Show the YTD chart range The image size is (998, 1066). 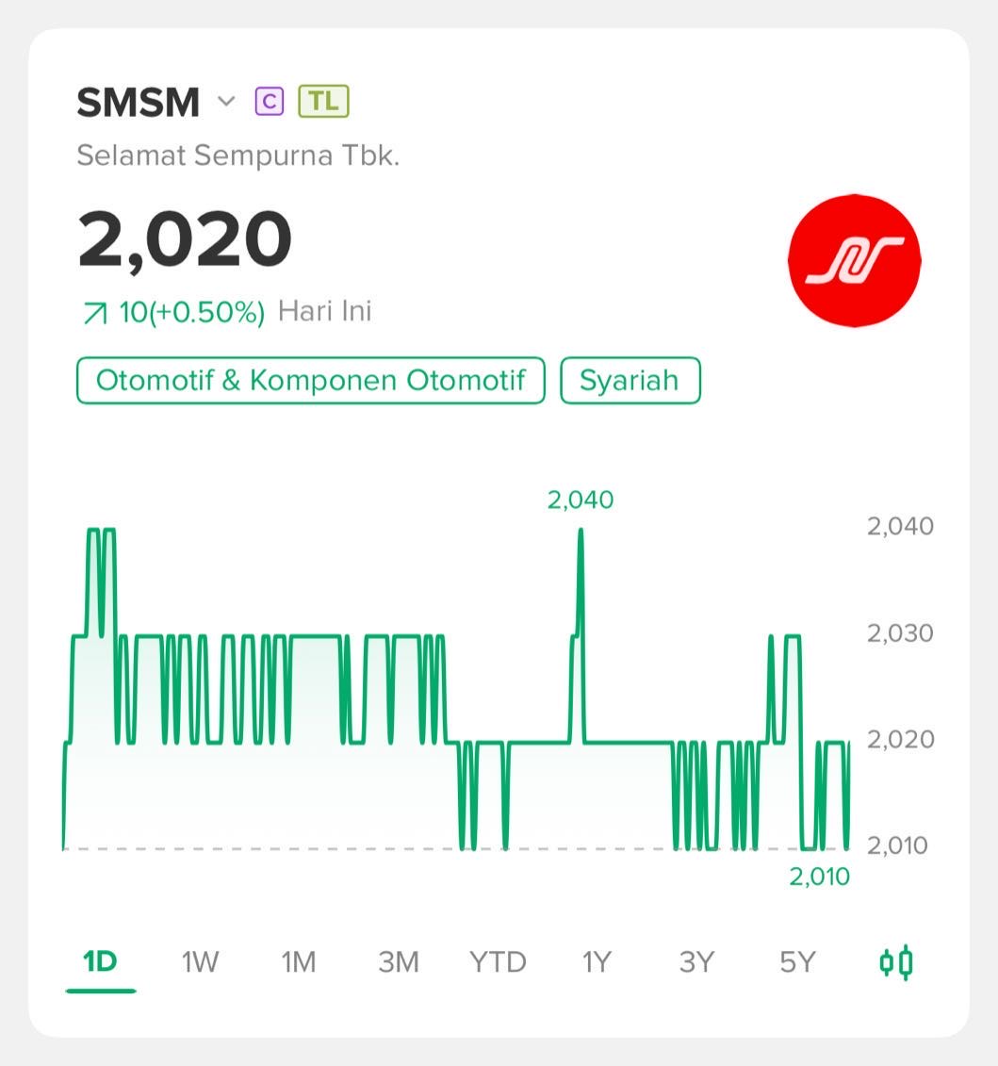(x=498, y=962)
